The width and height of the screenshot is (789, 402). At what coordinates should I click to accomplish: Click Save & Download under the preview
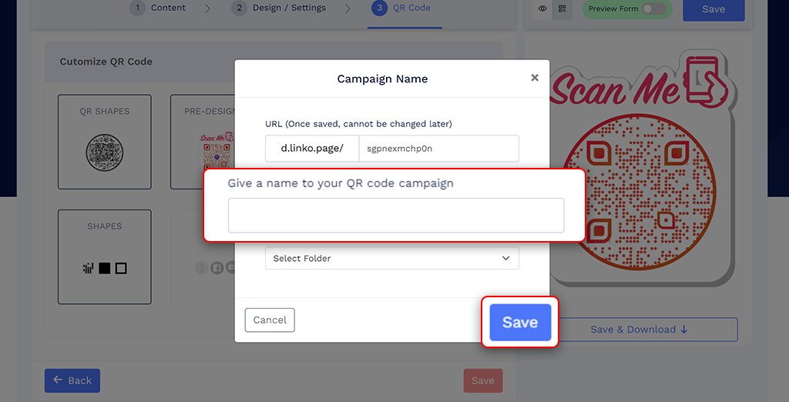[639, 330]
